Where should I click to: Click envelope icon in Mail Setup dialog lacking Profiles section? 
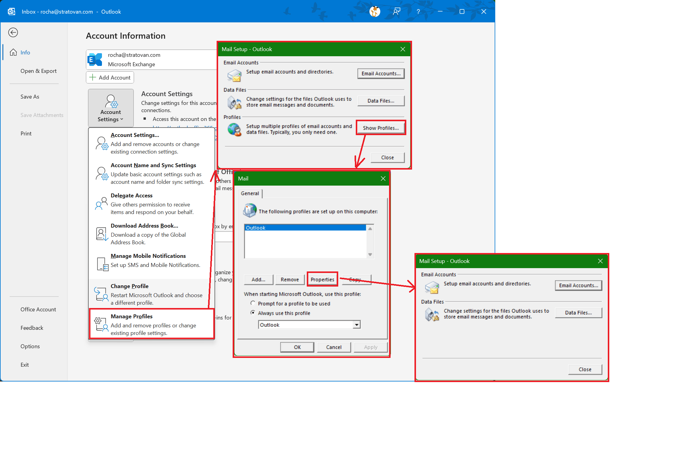(432, 287)
